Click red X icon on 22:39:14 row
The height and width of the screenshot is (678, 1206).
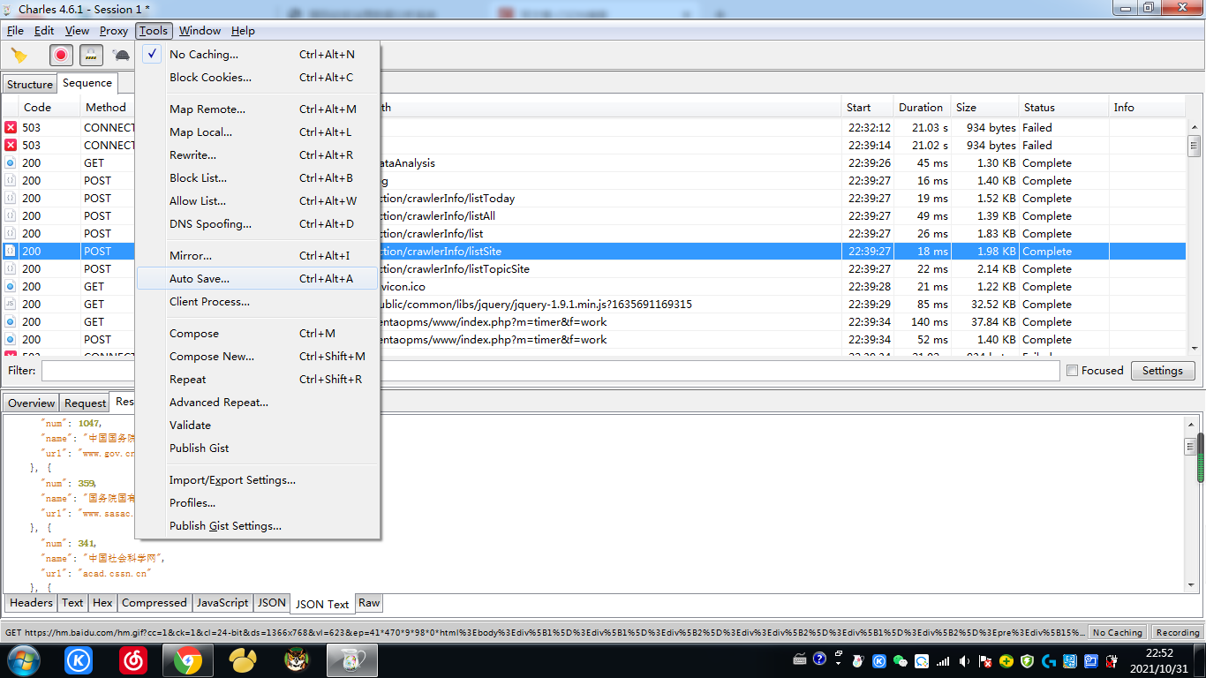[11, 146]
